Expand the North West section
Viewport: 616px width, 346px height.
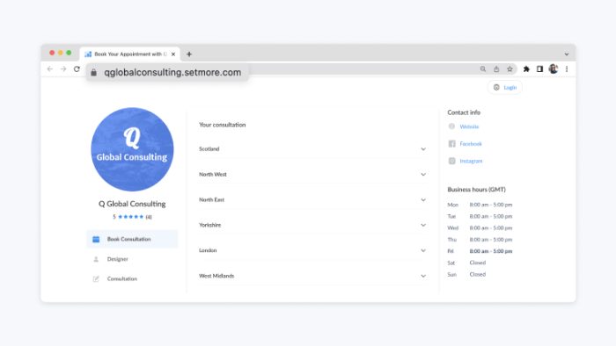(x=312, y=175)
